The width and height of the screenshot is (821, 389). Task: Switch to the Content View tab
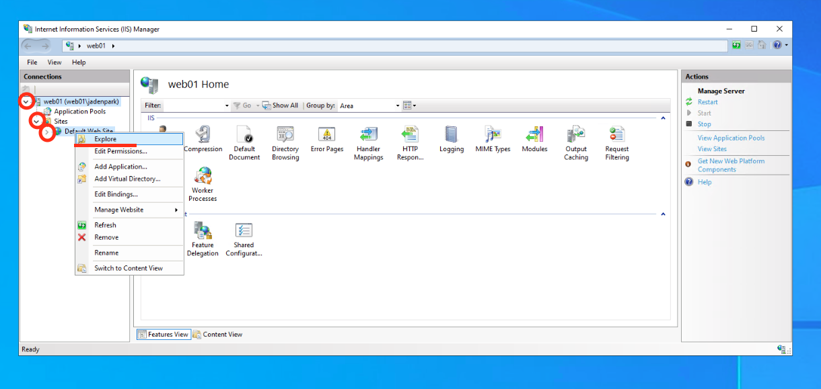tap(217, 335)
